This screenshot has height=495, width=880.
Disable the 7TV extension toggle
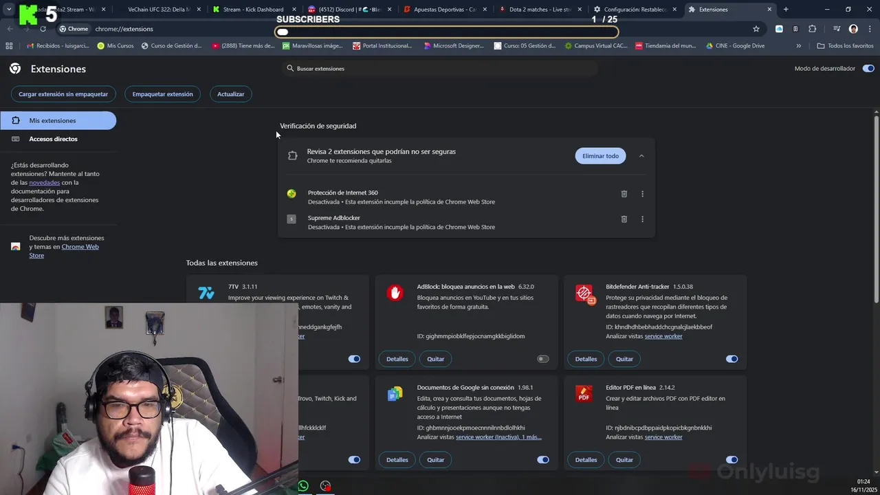pyautogui.click(x=354, y=359)
